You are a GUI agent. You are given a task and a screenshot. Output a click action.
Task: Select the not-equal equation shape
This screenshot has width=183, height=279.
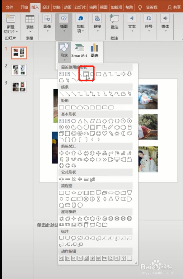92,179
